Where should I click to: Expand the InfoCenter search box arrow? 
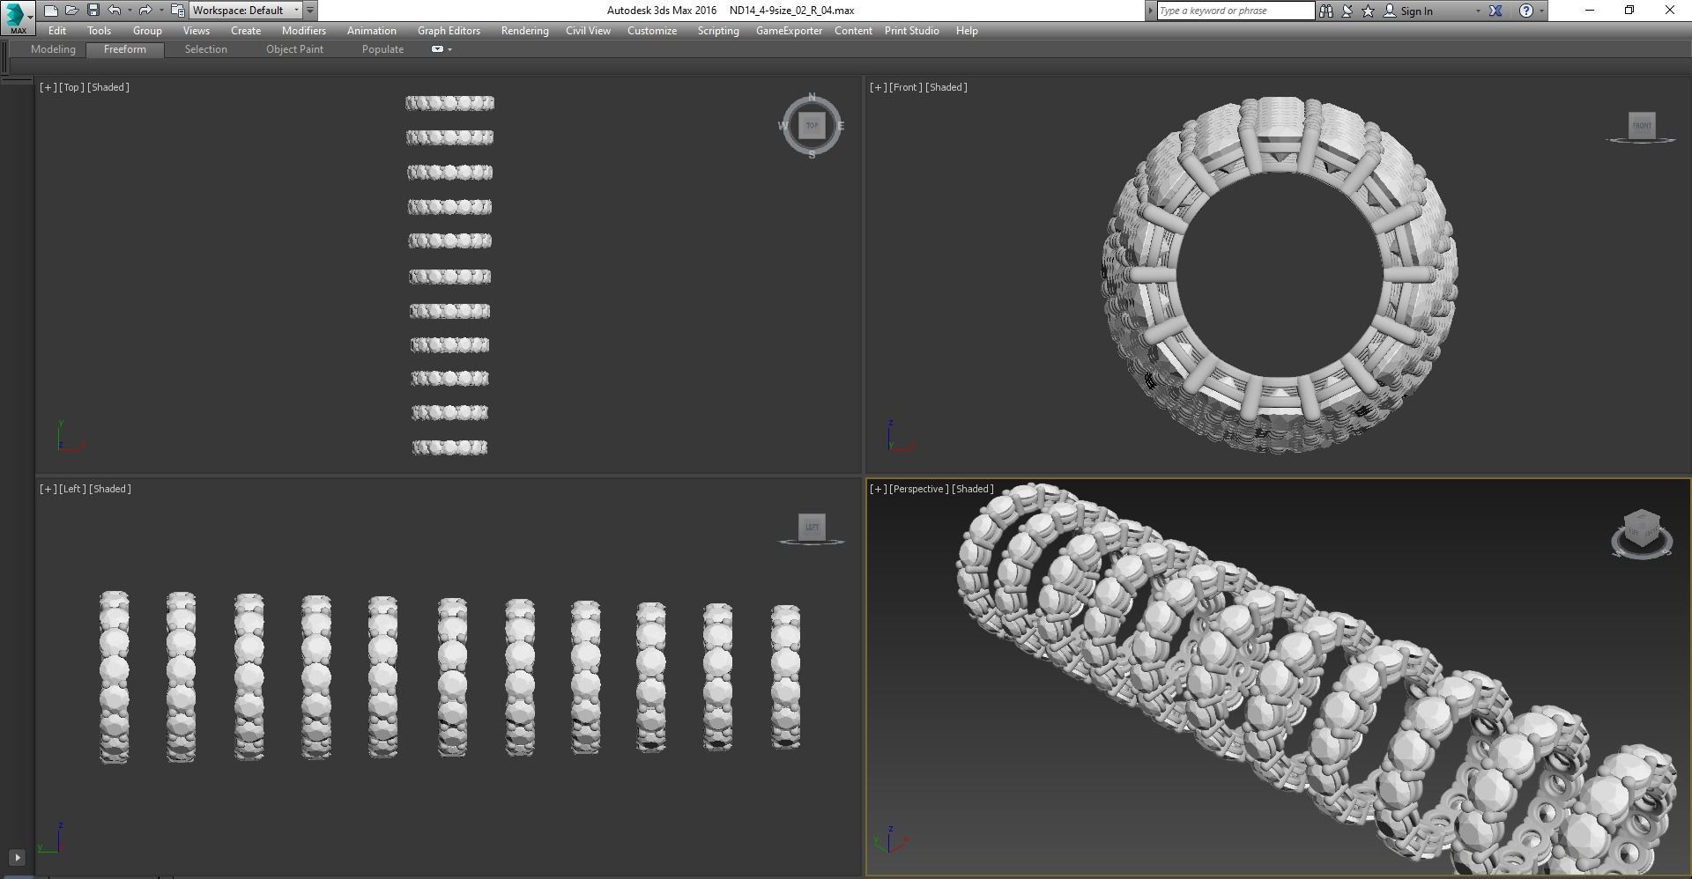1150,11
